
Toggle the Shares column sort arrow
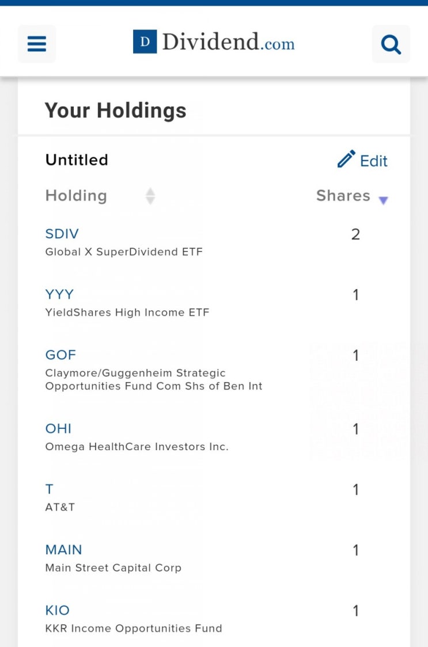(x=384, y=200)
